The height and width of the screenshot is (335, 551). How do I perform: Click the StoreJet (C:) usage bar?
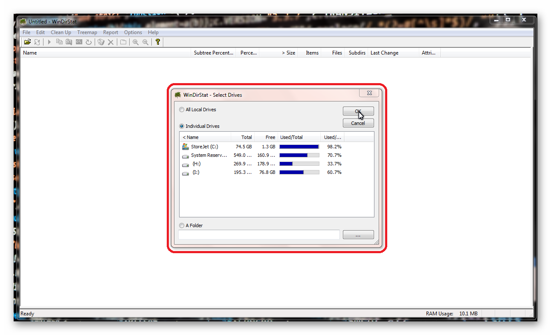click(x=299, y=146)
